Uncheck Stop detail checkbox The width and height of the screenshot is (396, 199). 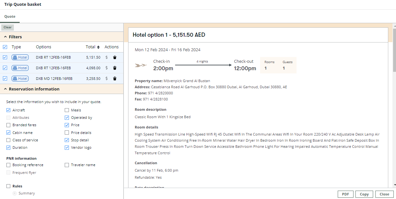tap(67, 140)
